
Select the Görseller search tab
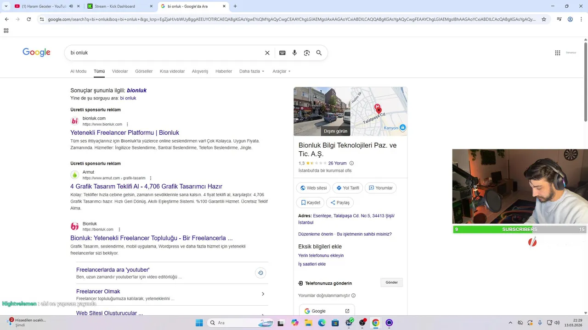pos(144,71)
